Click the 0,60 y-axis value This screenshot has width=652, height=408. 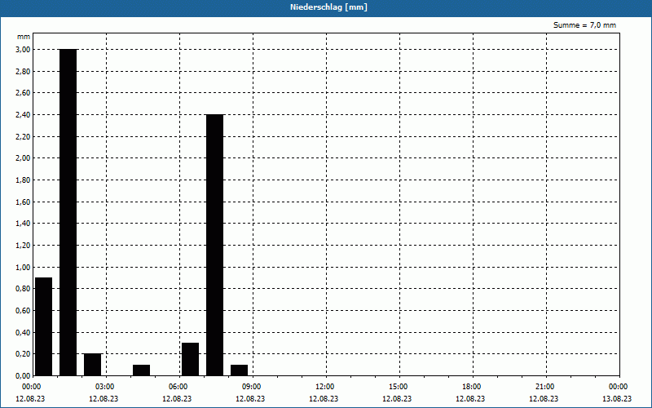pos(23,311)
